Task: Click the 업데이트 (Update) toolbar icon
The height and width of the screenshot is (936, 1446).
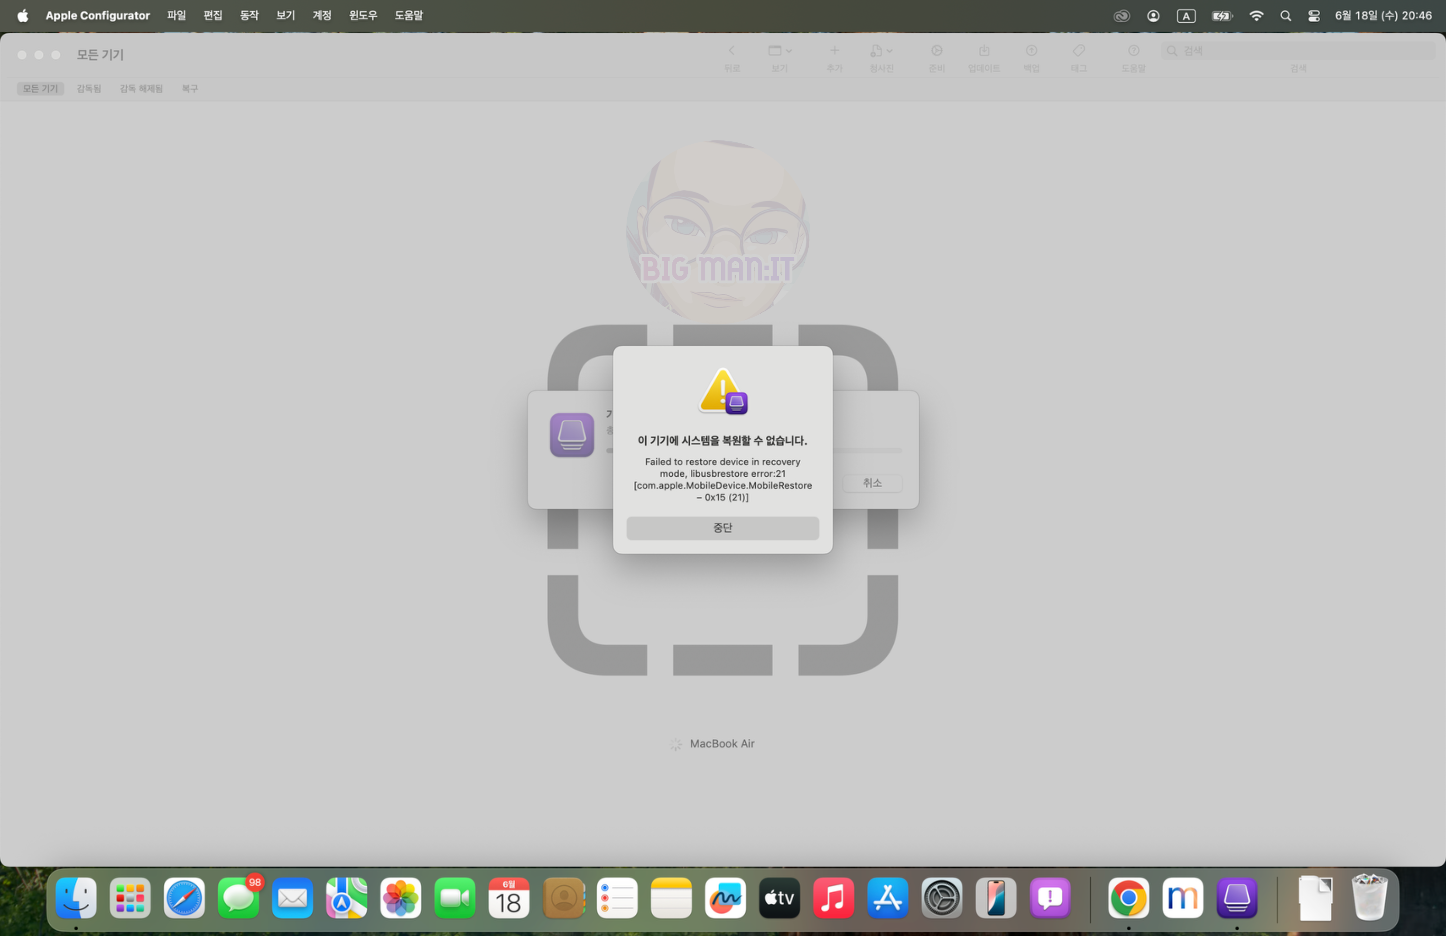Action: click(x=984, y=51)
